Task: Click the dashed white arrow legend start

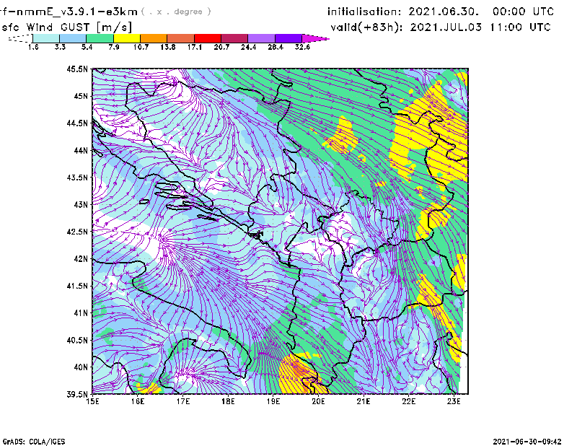Action: pyautogui.click(x=20, y=38)
